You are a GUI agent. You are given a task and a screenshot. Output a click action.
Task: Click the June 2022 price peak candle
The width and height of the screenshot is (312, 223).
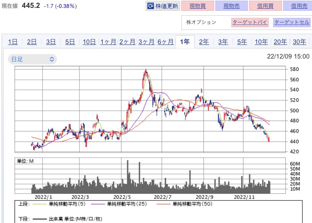pos(146,72)
